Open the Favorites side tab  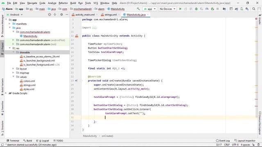tap(2, 108)
